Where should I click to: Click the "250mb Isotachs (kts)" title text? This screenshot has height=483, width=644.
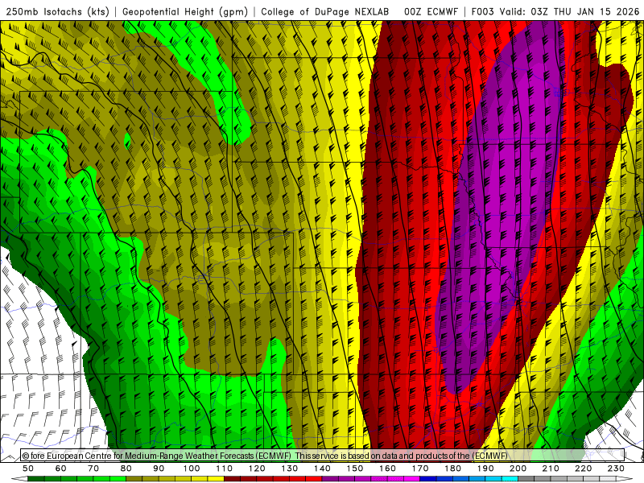[57, 12]
